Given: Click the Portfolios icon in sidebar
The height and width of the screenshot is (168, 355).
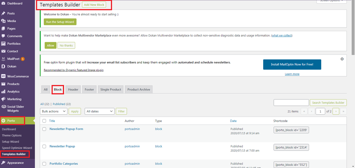Looking at the screenshot, I should click(3, 44).
